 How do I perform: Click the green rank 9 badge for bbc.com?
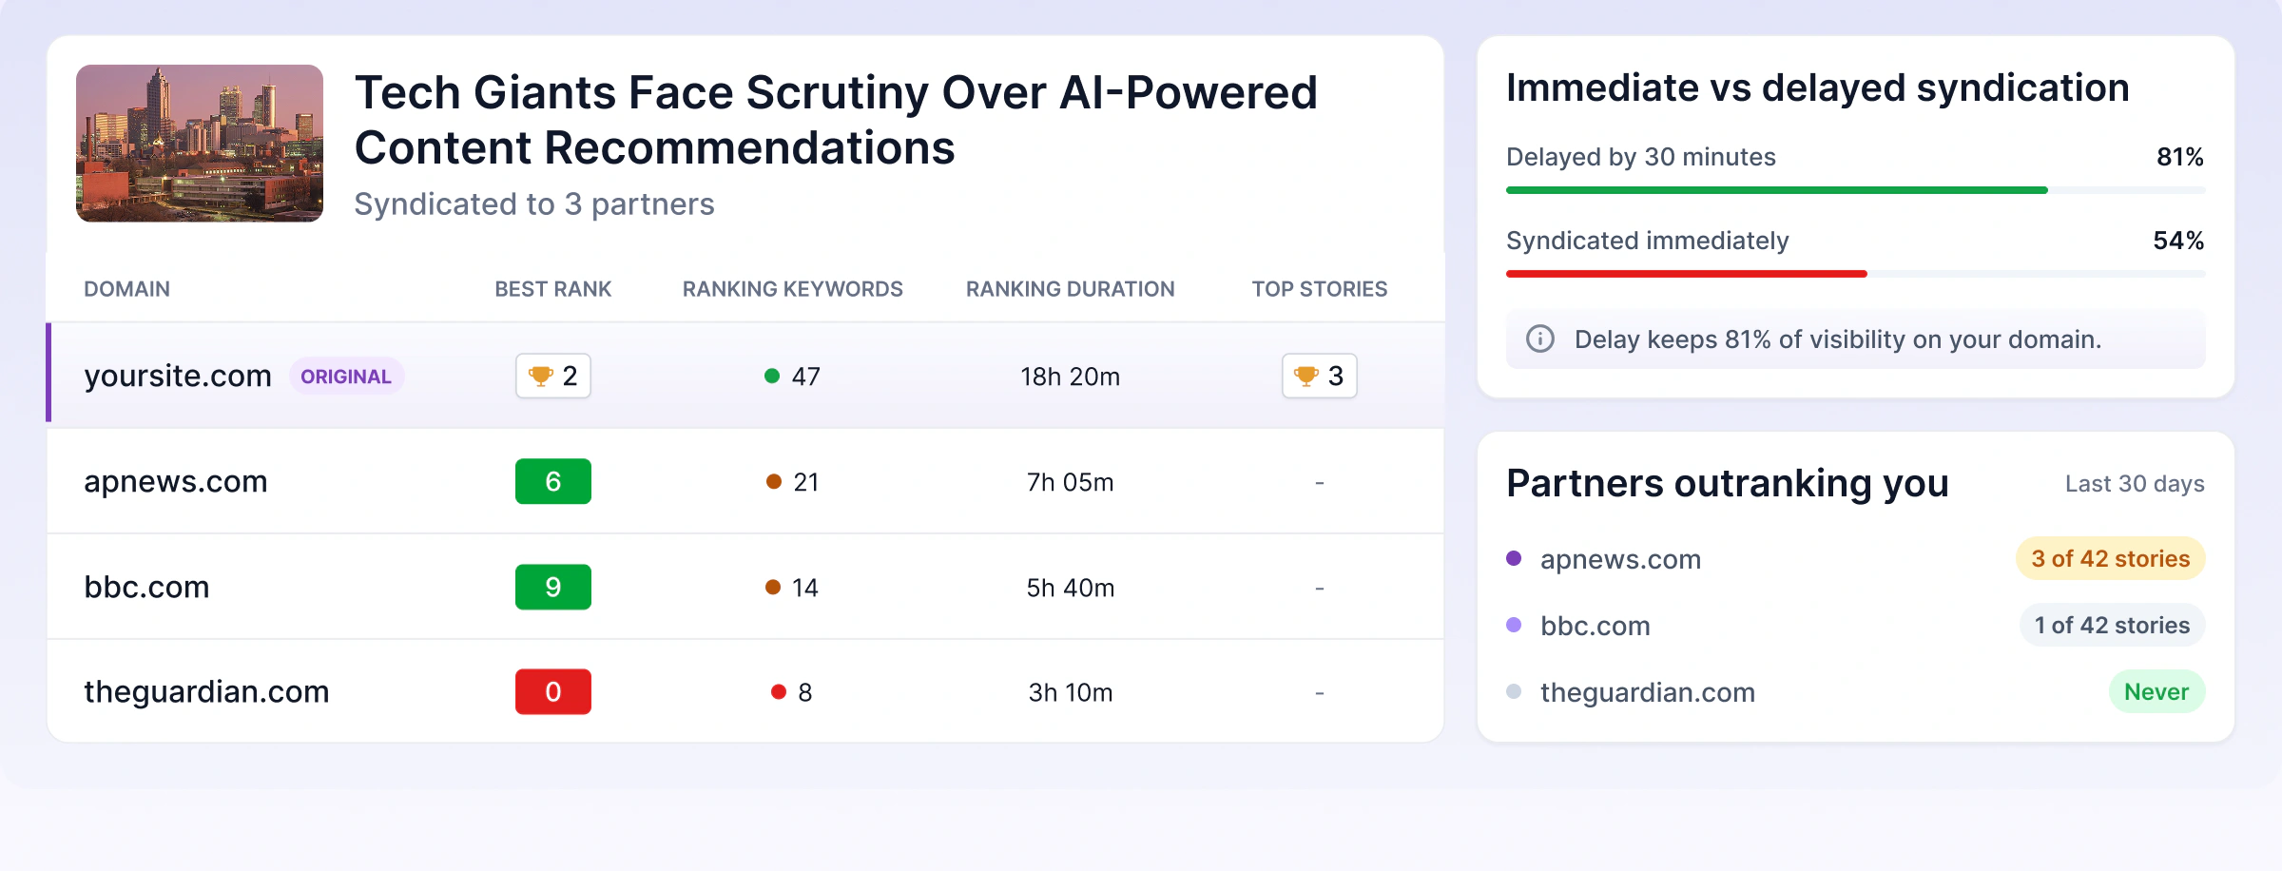(x=553, y=587)
